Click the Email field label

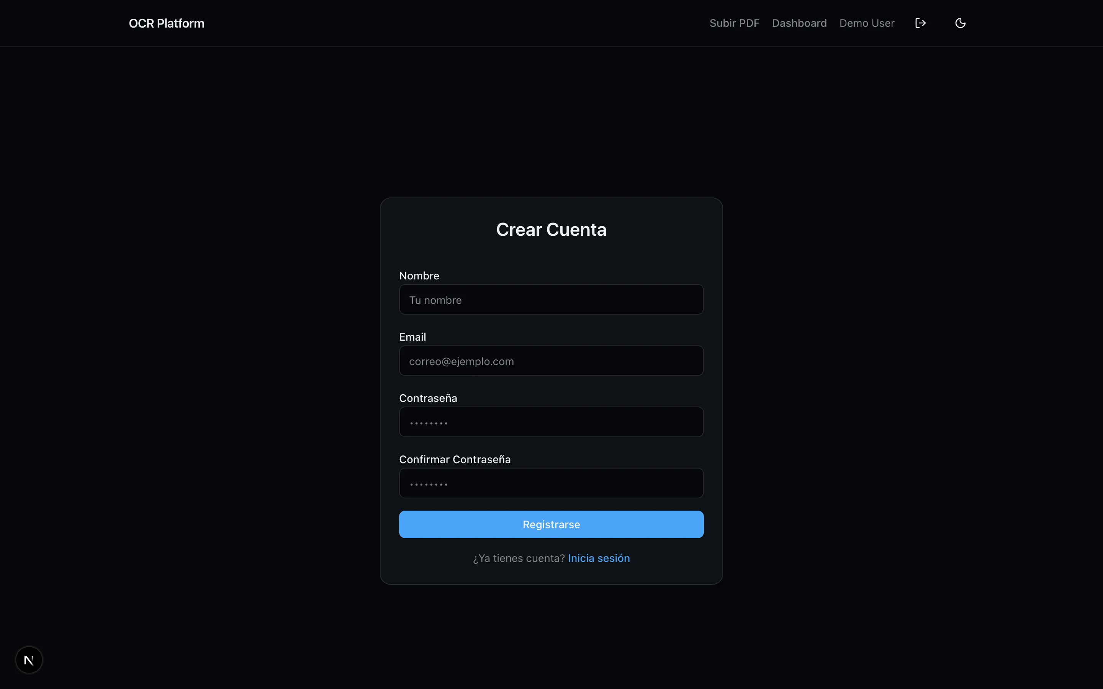412,337
